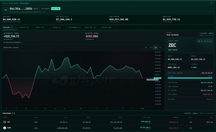Click the LONG $13,348,381.09 badge
Screen dimensions: 216x132
204,41
